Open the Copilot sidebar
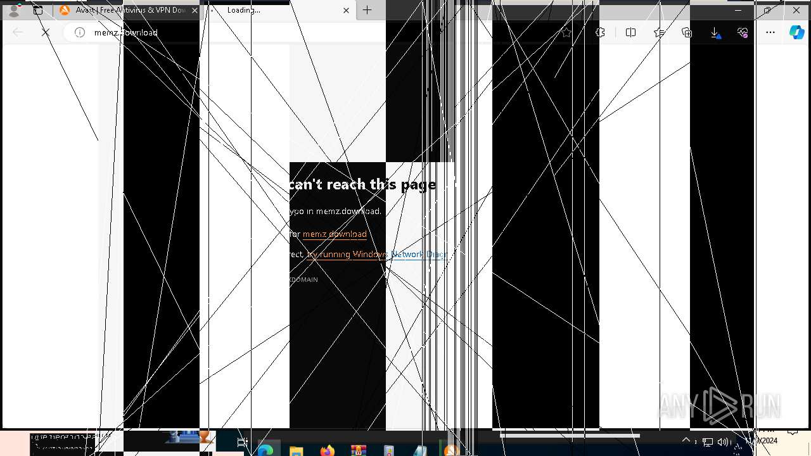This screenshot has width=811, height=456. pyautogui.click(x=797, y=32)
